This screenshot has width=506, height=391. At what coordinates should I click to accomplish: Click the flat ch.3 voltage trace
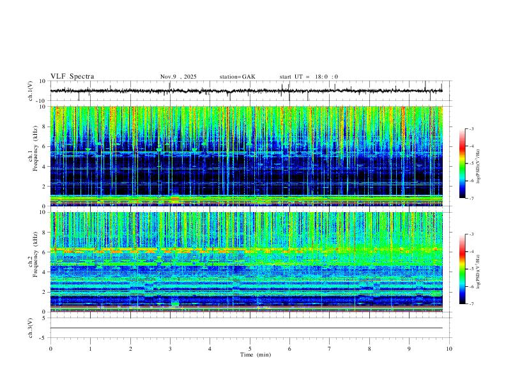click(x=246, y=328)
